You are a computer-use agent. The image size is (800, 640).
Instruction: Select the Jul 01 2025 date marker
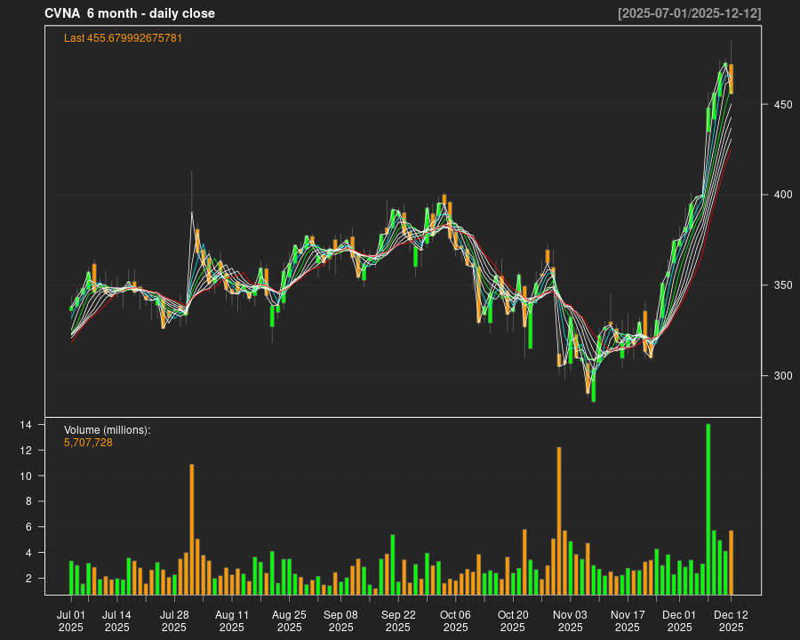71,620
